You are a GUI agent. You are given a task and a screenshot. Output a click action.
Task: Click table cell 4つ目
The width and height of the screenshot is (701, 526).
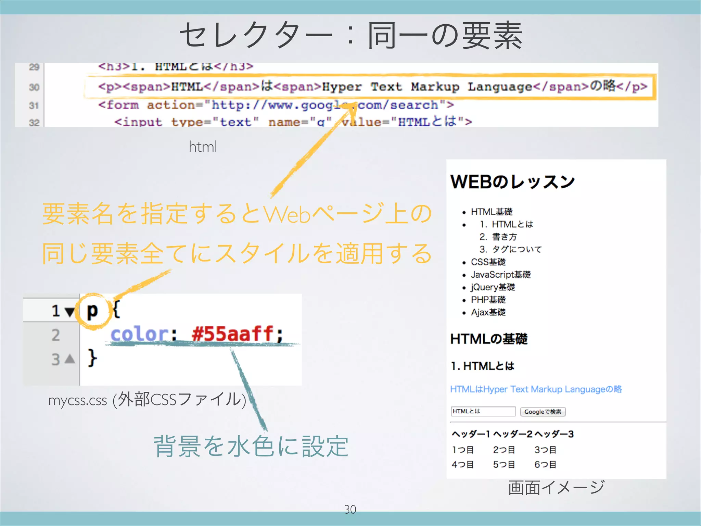click(x=463, y=464)
